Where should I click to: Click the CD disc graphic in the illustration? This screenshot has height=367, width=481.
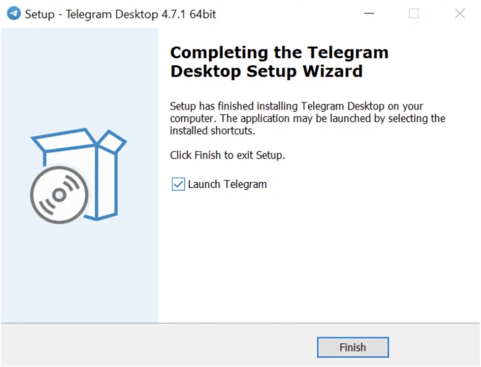[59, 194]
